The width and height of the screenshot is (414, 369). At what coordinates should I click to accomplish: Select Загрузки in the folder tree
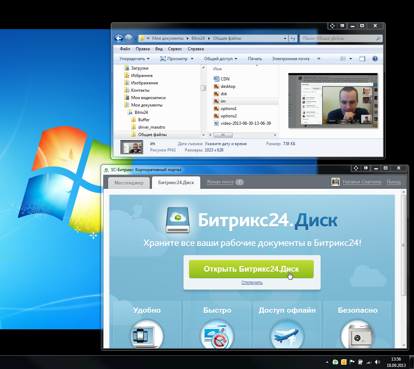tap(136, 68)
